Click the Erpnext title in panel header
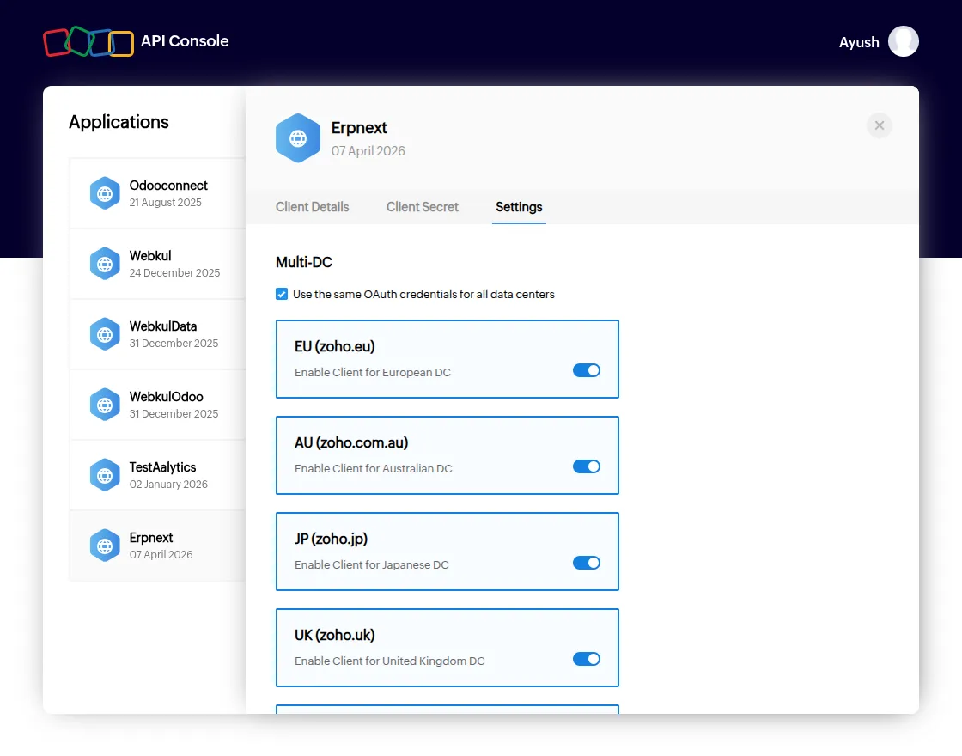This screenshot has height=756, width=962. 359,128
